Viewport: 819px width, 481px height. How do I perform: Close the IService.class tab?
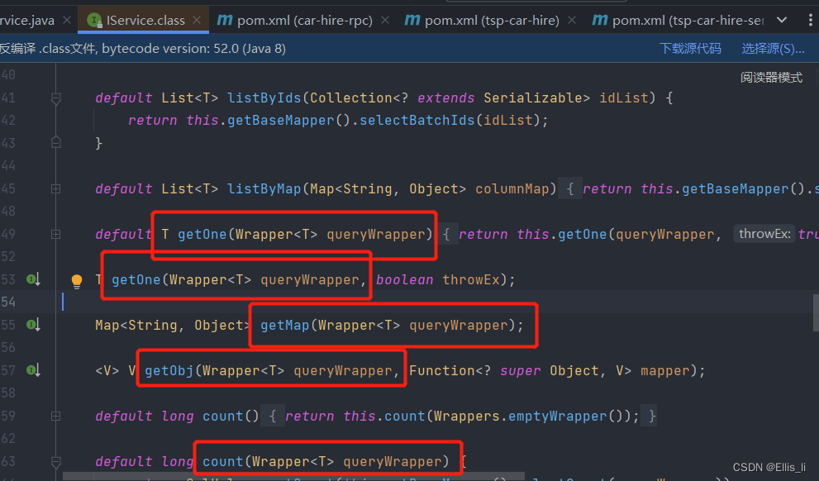point(197,20)
